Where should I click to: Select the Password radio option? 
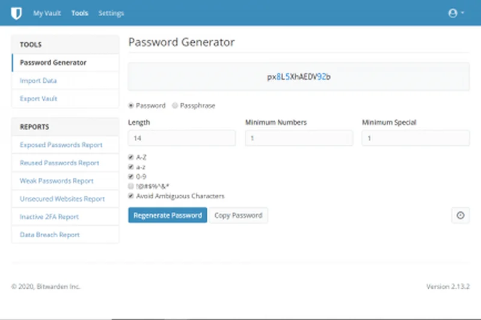coord(132,106)
